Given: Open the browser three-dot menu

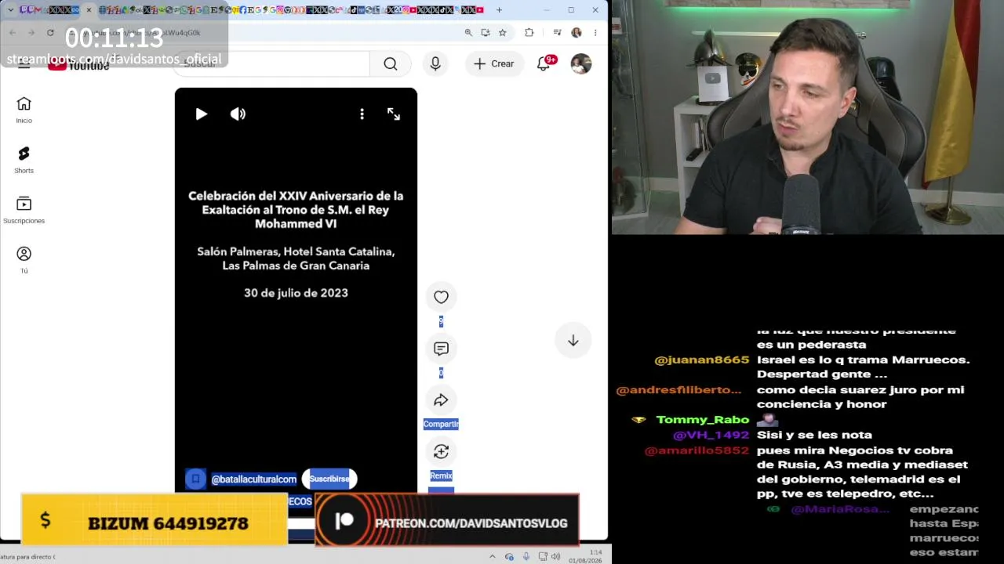Looking at the screenshot, I should 595,33.
